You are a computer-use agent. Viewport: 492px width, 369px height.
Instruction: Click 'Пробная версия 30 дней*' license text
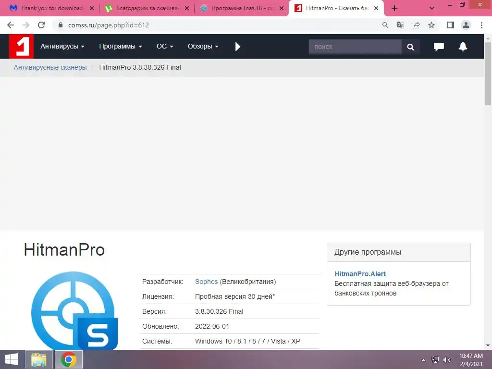click(x=234, y=296)
